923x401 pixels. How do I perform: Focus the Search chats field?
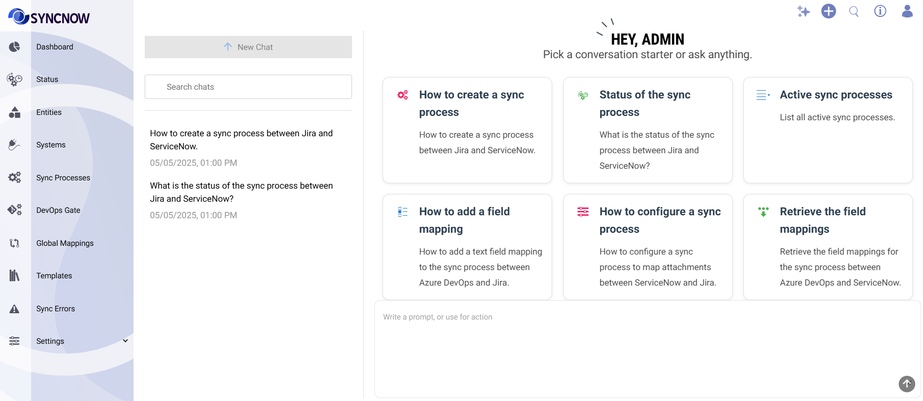(248, 87)
